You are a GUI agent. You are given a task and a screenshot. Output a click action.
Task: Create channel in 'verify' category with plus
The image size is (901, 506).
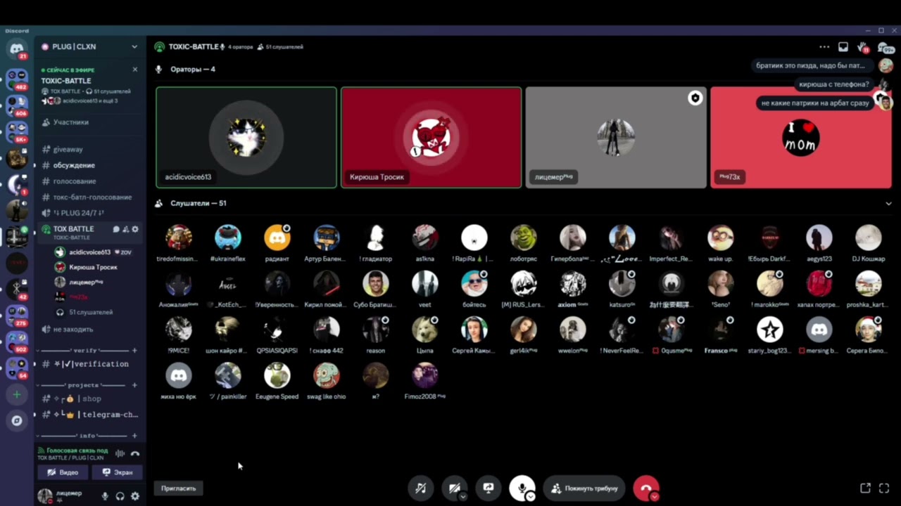134,350
